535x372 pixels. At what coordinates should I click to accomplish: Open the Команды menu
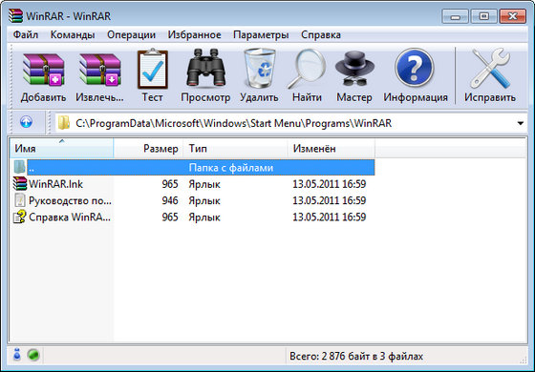tap(73, 34)
